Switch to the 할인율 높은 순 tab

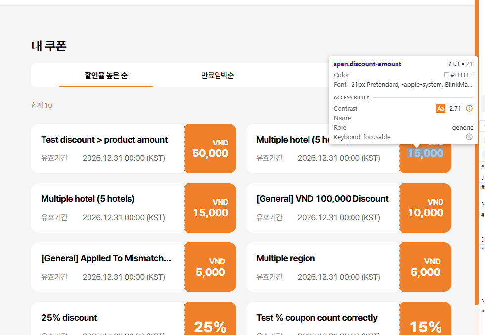pos(106,75)
